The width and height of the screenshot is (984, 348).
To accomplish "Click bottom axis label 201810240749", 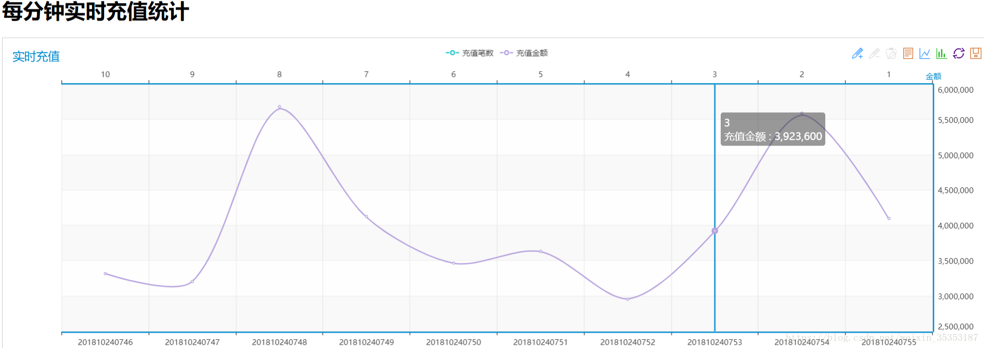I will pos(366,342).
